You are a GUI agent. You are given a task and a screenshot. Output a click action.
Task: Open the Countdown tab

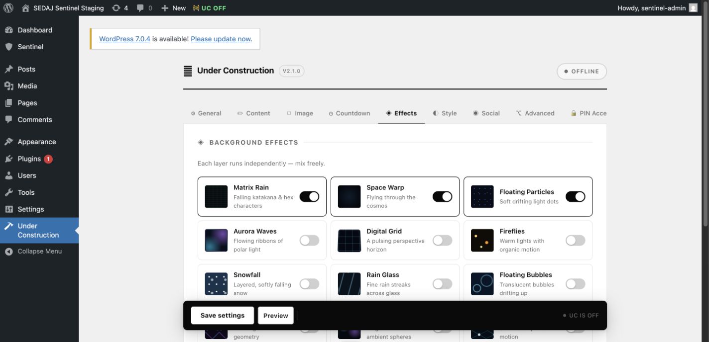[x=349, y=113]
